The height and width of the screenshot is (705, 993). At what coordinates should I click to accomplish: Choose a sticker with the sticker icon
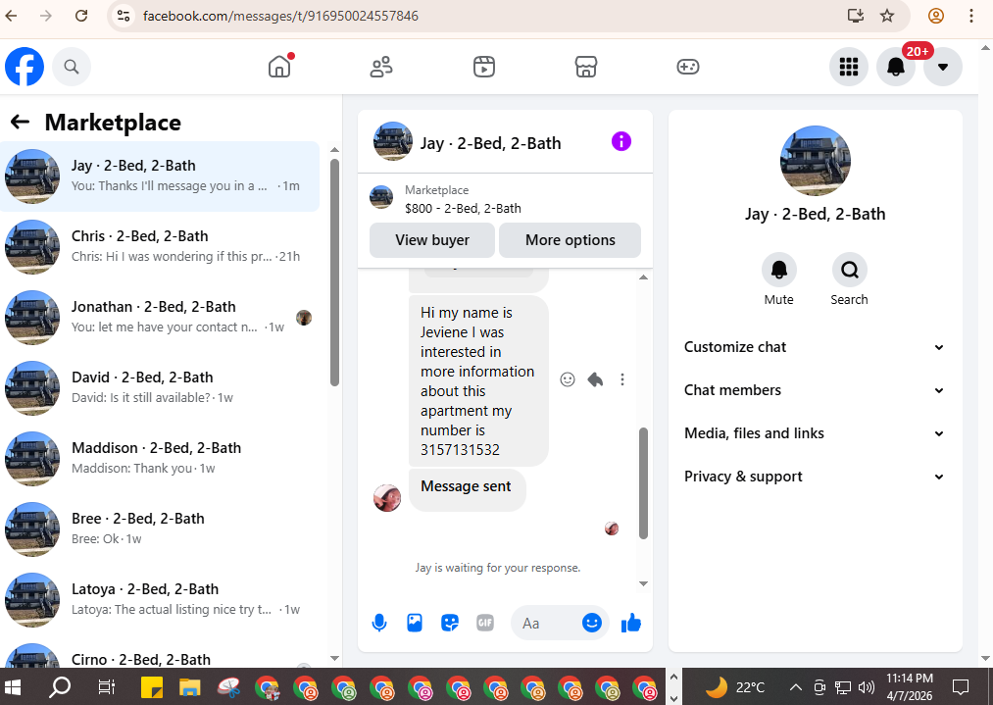(x=450, y=624)
